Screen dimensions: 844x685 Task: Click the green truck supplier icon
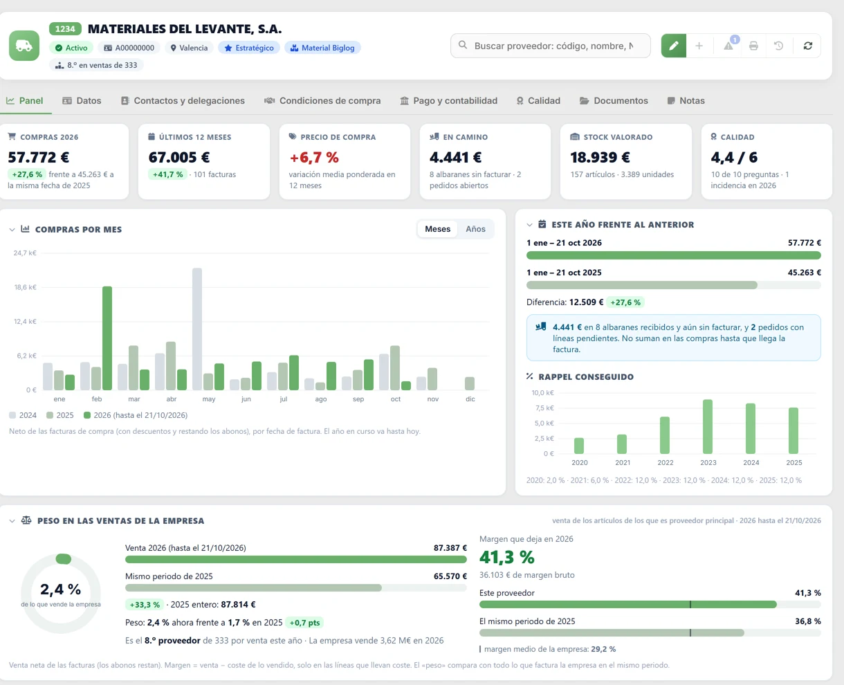(x=24, y=46)
